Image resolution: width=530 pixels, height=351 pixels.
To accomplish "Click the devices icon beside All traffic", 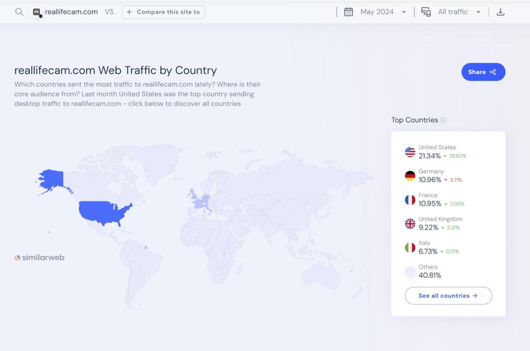I will [426, 12].
